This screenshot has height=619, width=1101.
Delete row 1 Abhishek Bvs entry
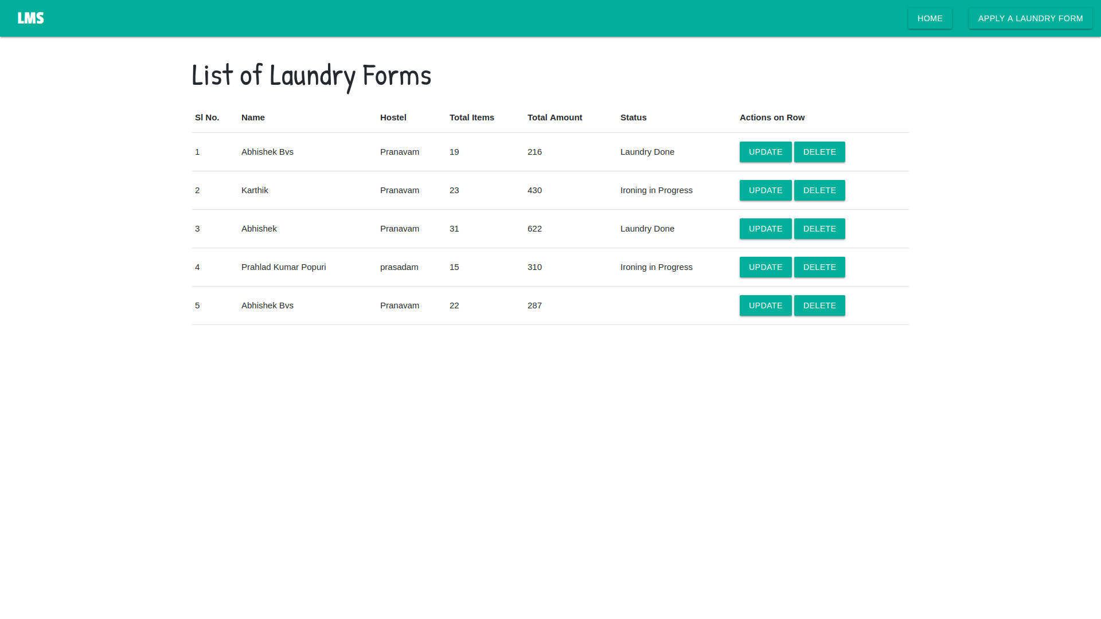click(819, 152)
